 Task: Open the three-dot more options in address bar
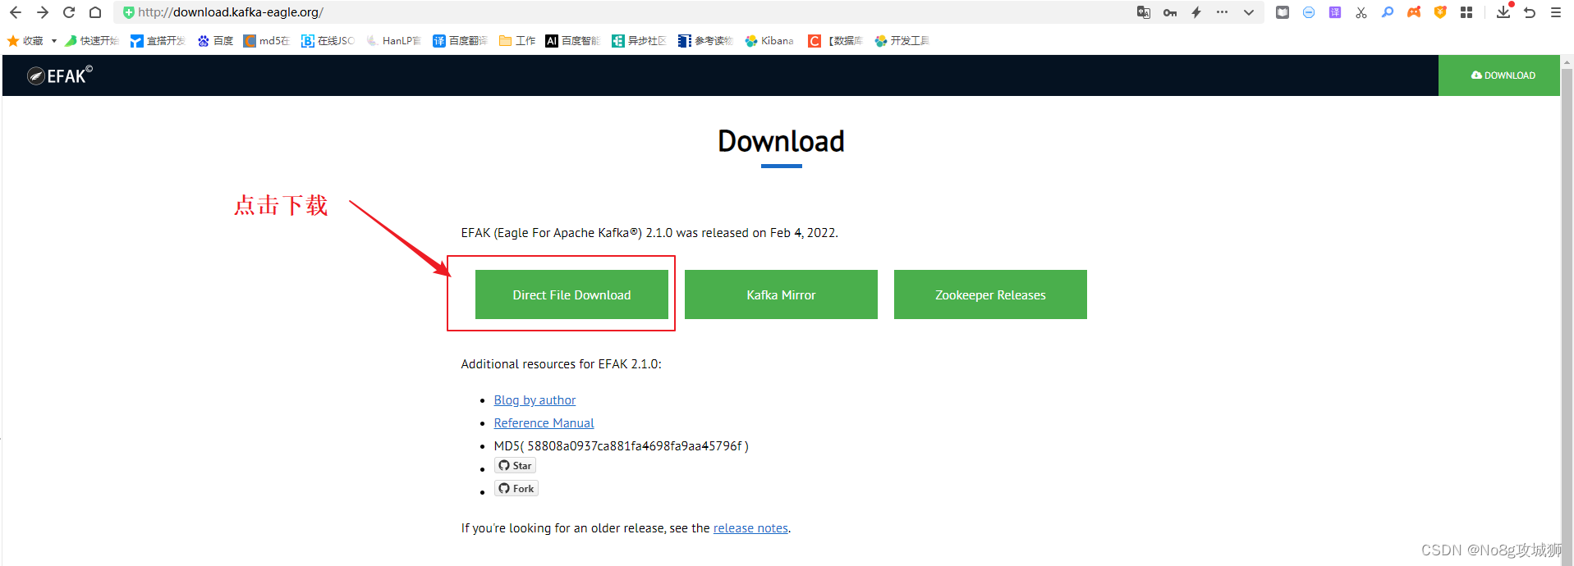coord(1223,12)
